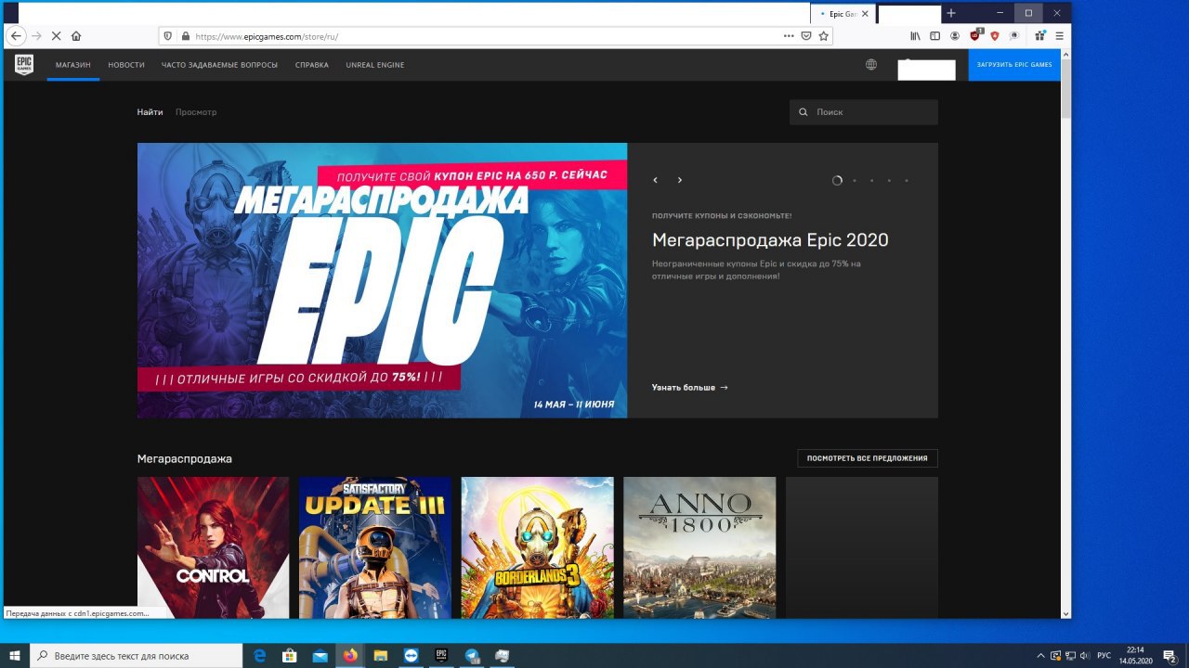The width and height of the screenshot is (1189, 668).
Task: Click uBlock red shield extension with badge
Action: [975, 35]
